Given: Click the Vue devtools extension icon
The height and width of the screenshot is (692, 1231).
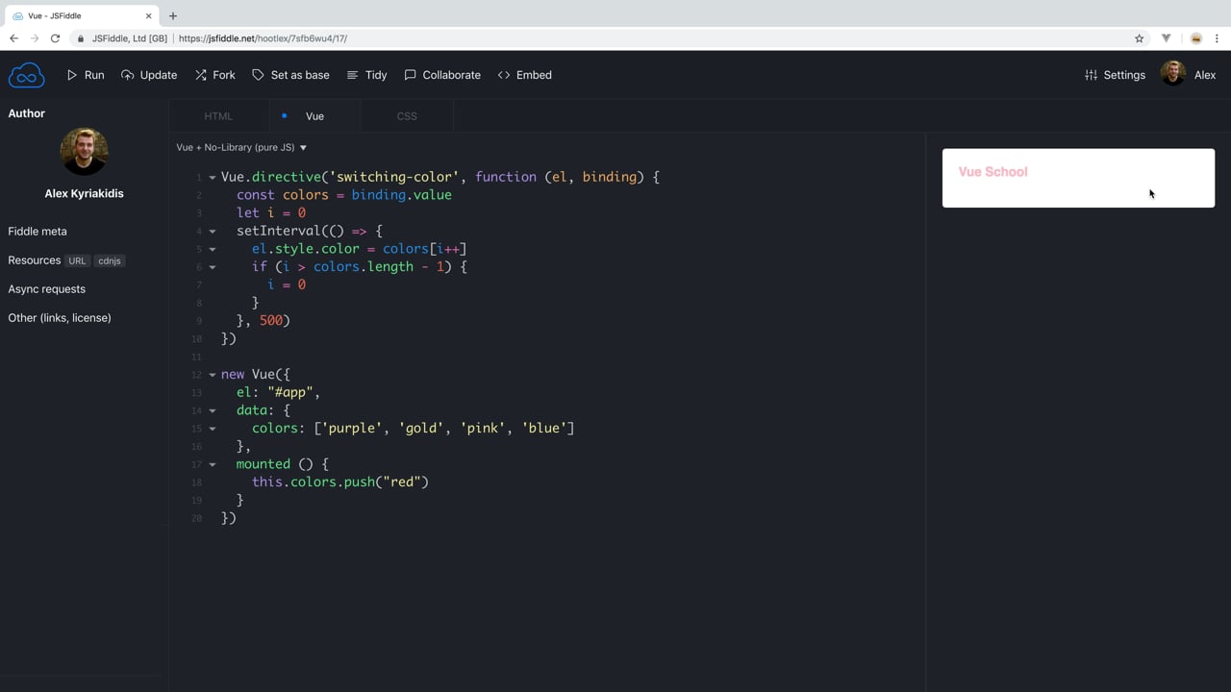Looking at the screenshot, I should coord(1166,38).
